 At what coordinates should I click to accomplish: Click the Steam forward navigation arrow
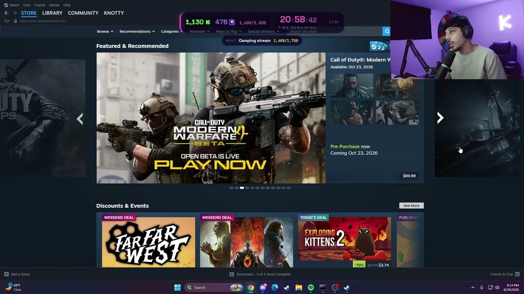click(15, 13)
